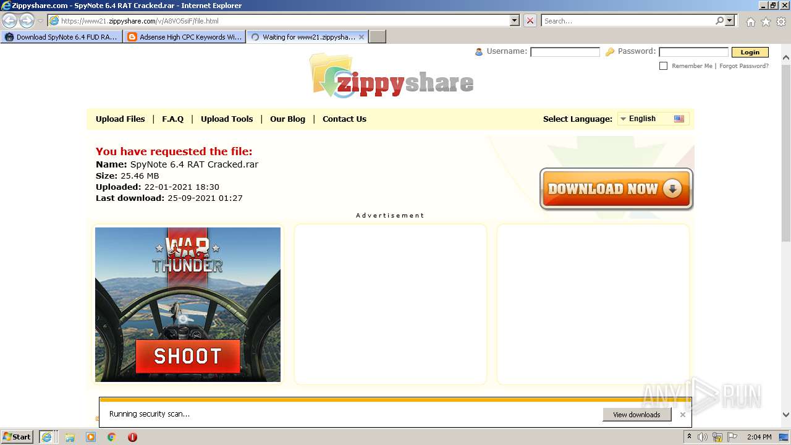This screenshot has width=791, height=445.
Task: Tick the Remember Me checkbox
Action: 663,66
